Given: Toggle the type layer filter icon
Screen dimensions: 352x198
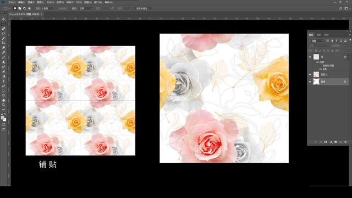Looking at the screenshot, I should (337, 41).
